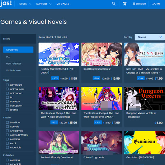165x165 pixels.
Task: Click Future Fragments title link
Action: pos(94,157)
